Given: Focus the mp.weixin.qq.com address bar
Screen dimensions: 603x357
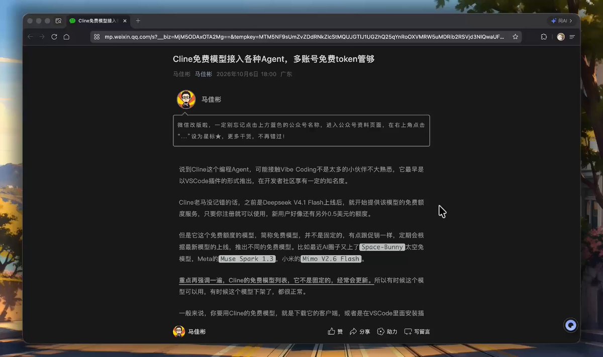Looking at the screenshot, I should (x=305, y=37).
